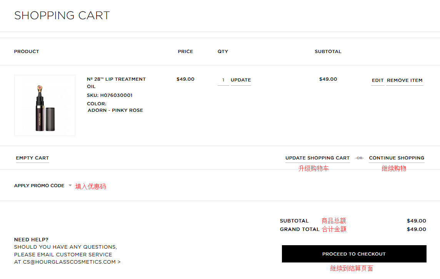Click the color Adorn - Pinky Rose text

click(115, 110)
